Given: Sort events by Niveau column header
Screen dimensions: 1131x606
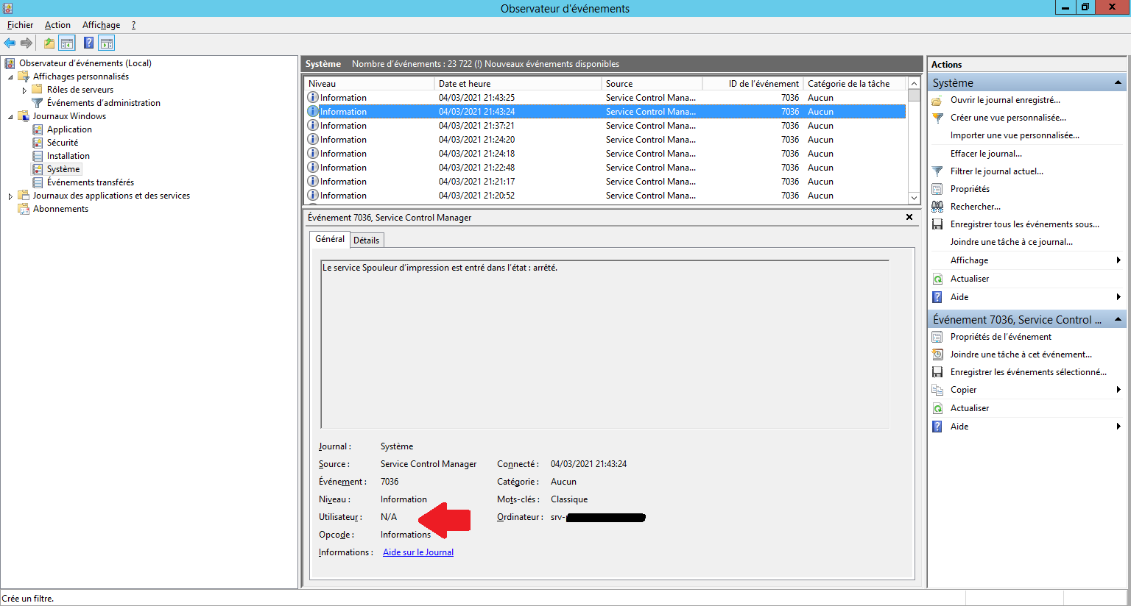Looking at the screenshot, I should tap(369, 84).
